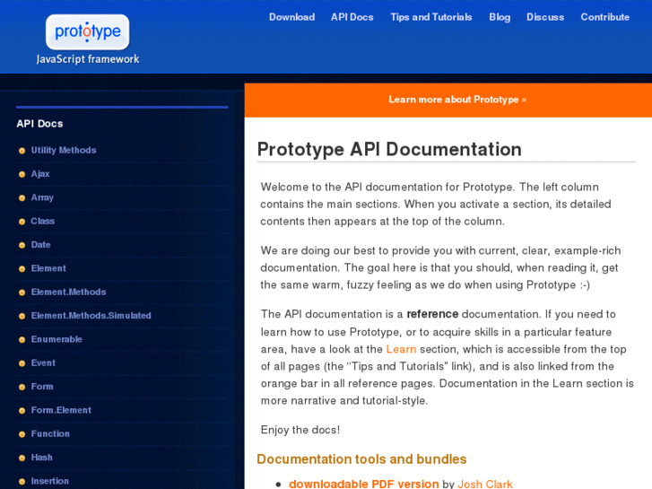Click the bullet icon beside Function
The height and width of the screenshot is (489, 652).
(x=22, y=434)
